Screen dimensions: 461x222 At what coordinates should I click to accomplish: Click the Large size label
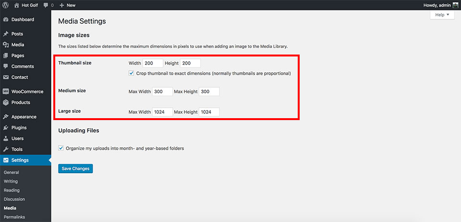[x=69, y=111]
